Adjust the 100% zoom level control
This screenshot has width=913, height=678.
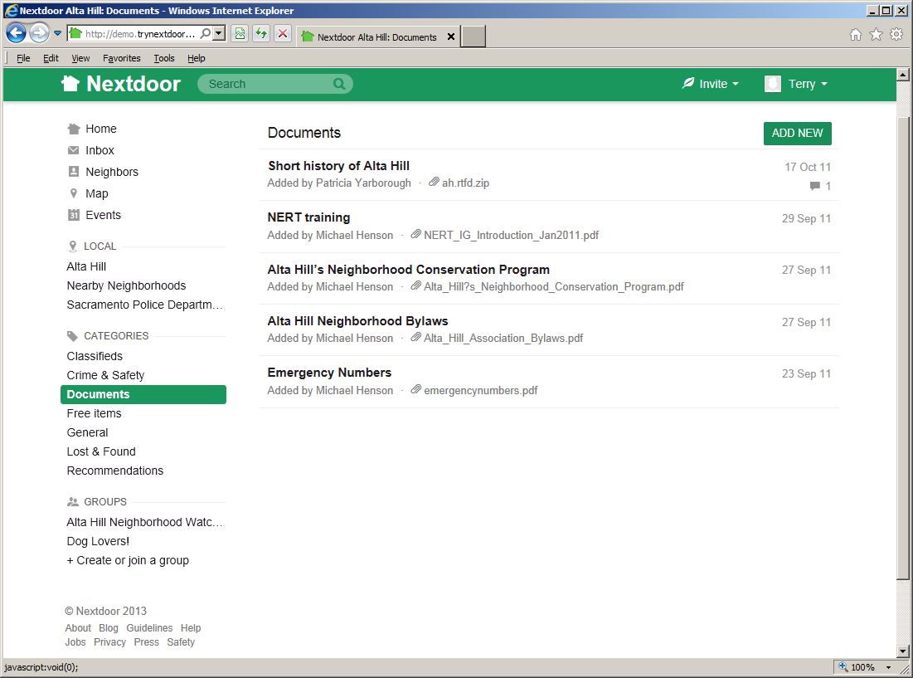coord(862,666)
